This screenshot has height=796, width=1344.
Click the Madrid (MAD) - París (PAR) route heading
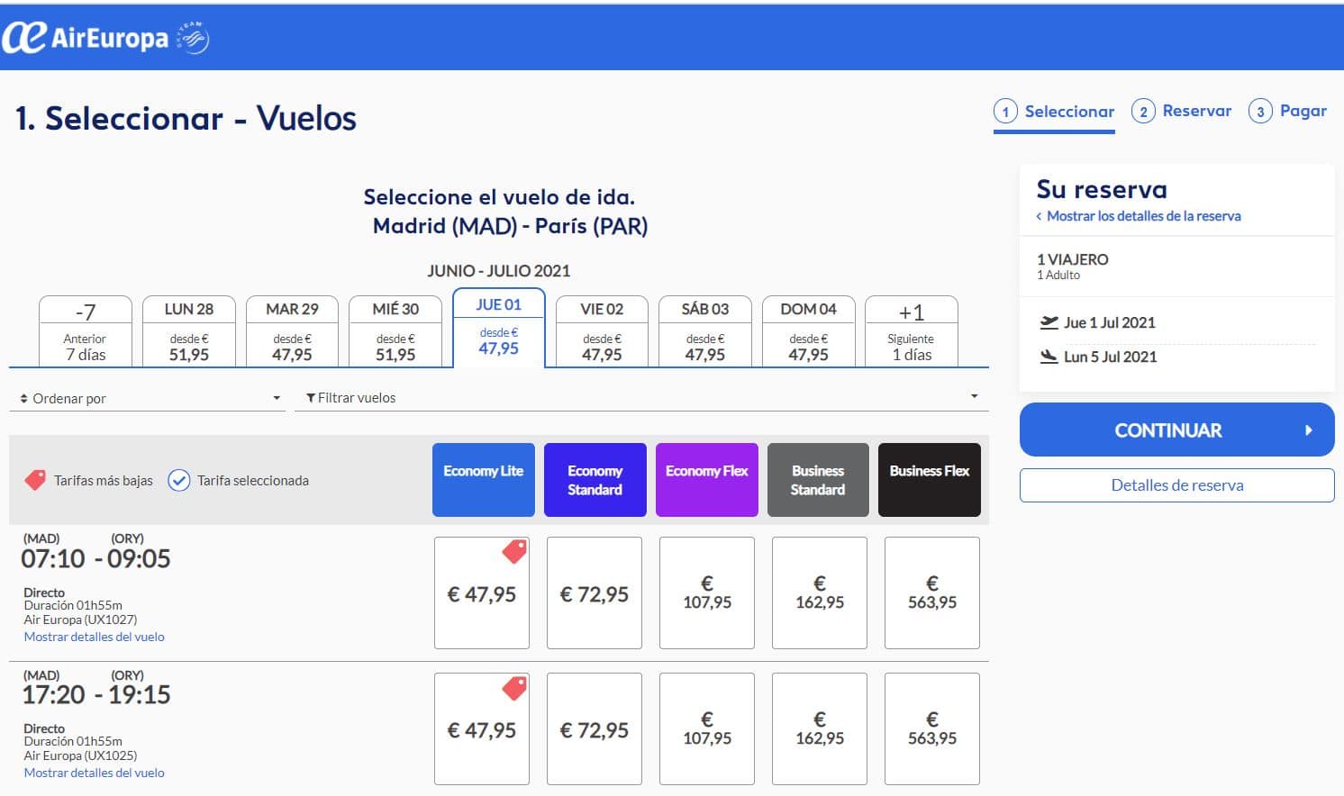tap(511, 226)
